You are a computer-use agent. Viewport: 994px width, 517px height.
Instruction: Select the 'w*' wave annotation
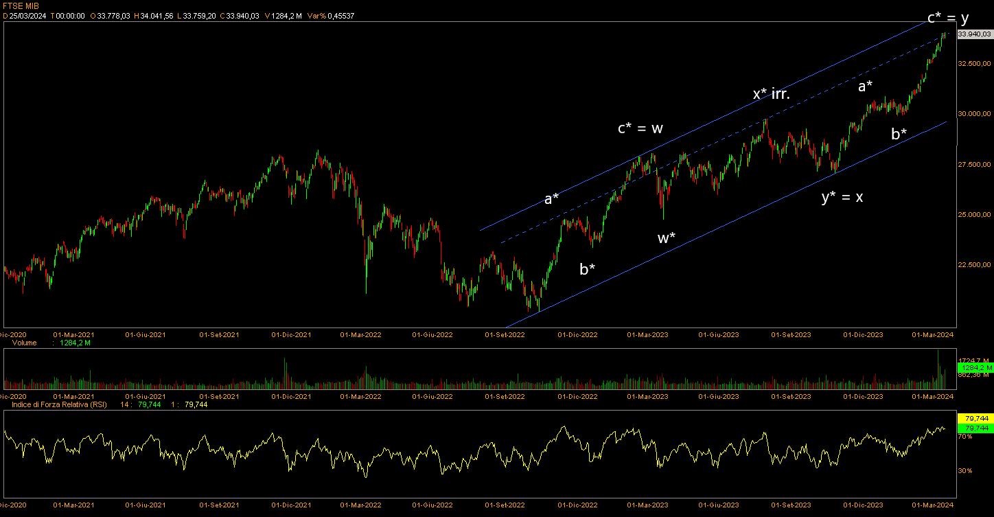tap(666, 238)
